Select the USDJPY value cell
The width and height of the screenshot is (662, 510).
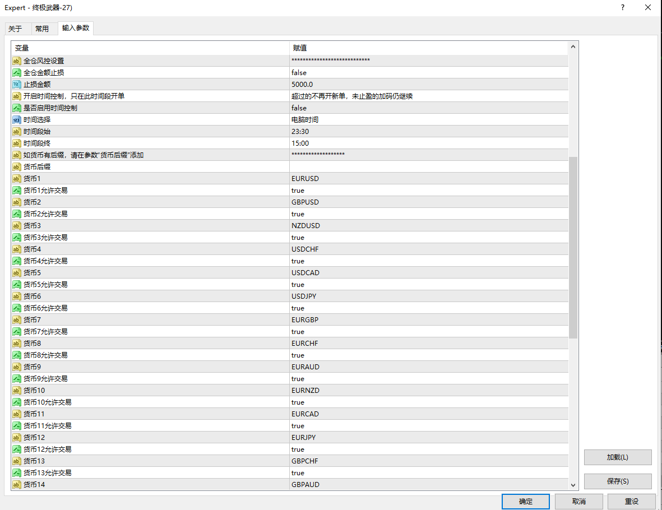(429, 296)
